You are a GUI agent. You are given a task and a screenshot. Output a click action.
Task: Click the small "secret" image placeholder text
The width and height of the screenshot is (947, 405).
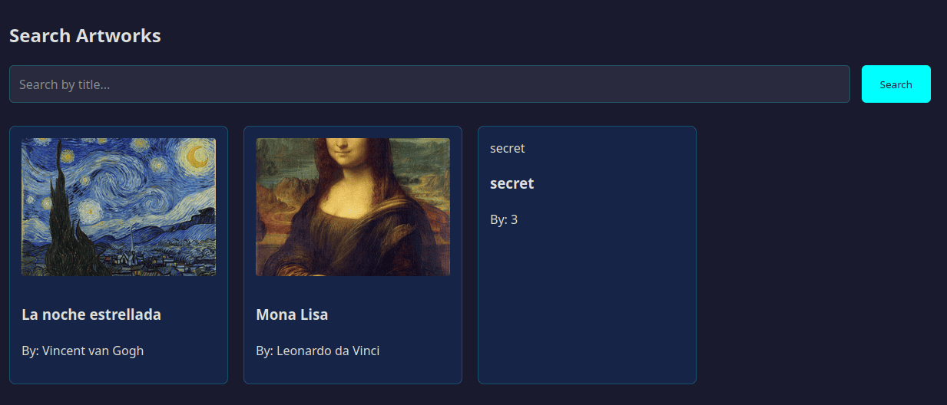coord(507,148)
